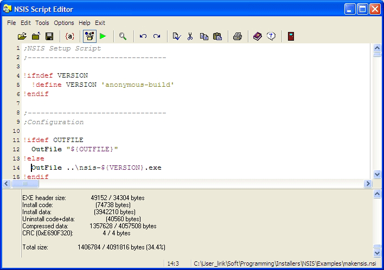This screenshot has width=384, height=270.
Task: Open the File menu
Action: click(x=11, y=23)
